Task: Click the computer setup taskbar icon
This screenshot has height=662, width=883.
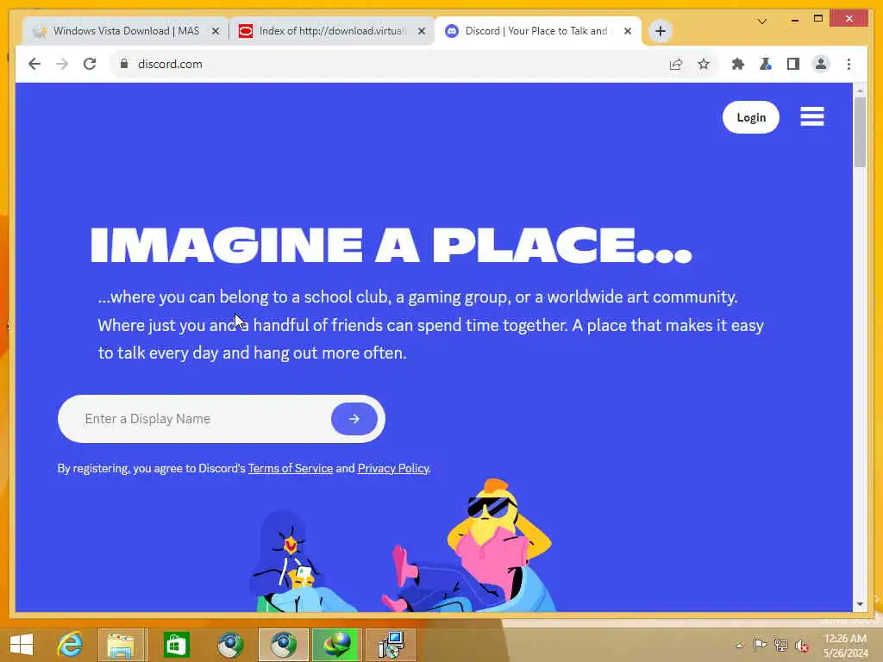Action: [391, 645]
